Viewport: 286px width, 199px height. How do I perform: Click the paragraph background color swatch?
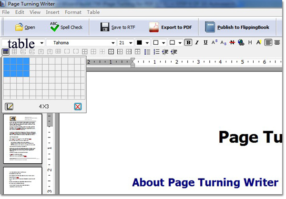coord(172,43)
